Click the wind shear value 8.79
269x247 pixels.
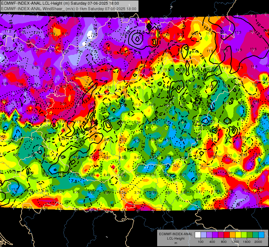point(76,192)
